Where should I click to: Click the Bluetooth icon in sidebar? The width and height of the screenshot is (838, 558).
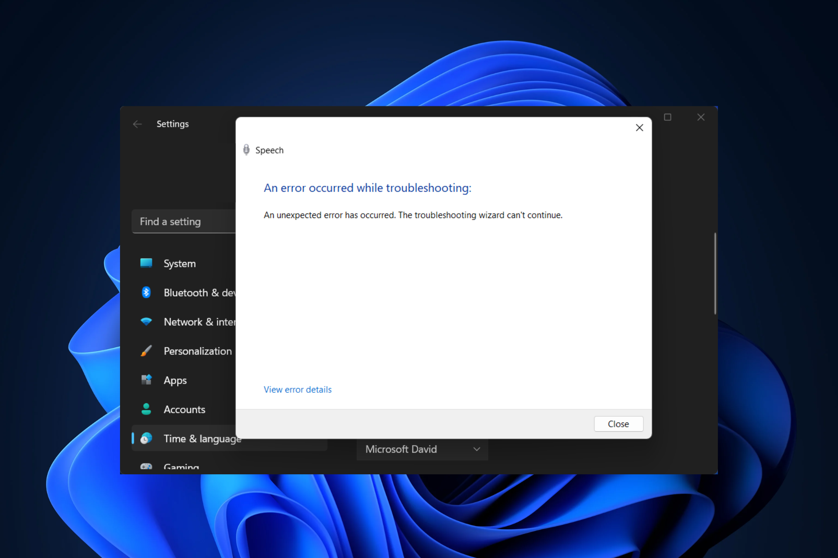146,293
